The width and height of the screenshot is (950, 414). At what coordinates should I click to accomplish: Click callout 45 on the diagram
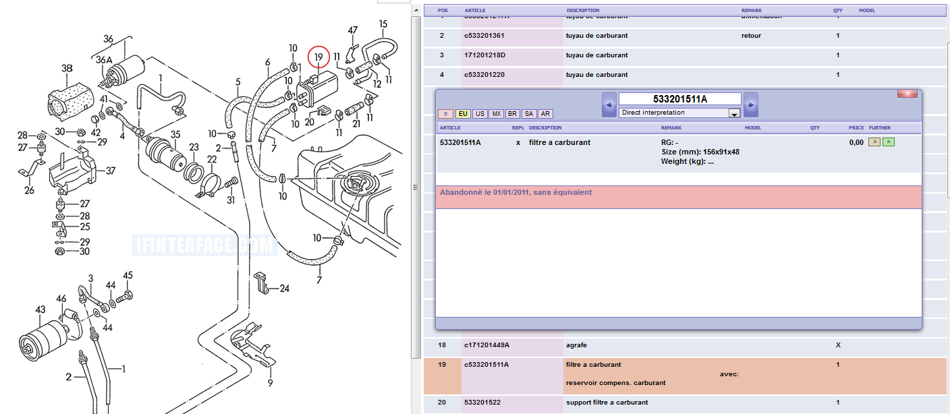pyautogui.click(x=128, y=276)
